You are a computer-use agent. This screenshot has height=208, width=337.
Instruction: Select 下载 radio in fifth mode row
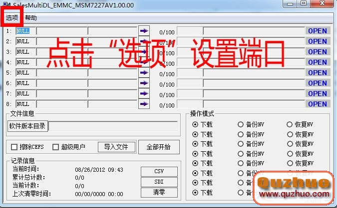click(x=195, y=163)
